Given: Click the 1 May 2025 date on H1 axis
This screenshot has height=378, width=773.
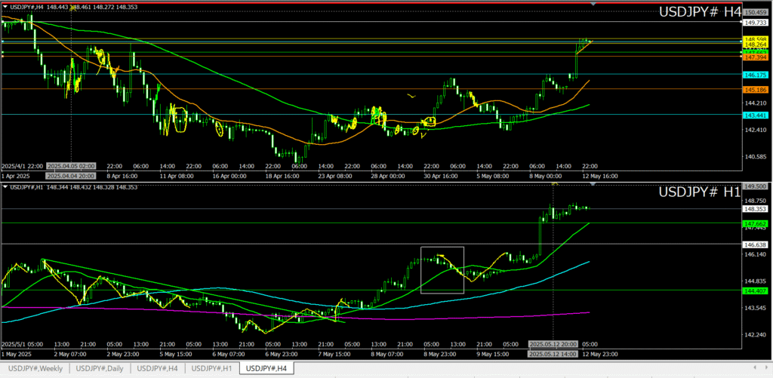Looking at the screenshot, I should (17, 354).
